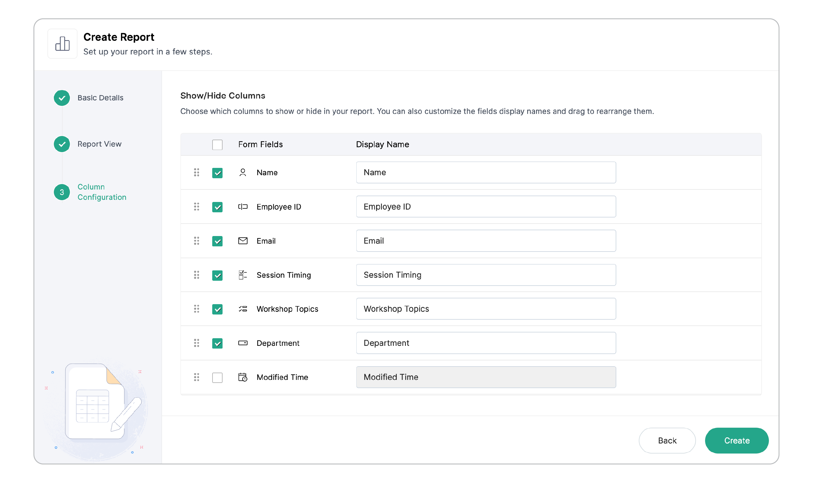Click the Create button
Screen dimensions: 813x483
tap(737, 440)
